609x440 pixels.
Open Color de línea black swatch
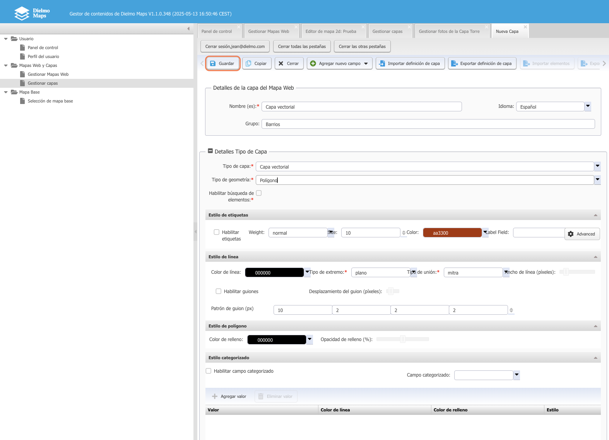pos(274,273)
